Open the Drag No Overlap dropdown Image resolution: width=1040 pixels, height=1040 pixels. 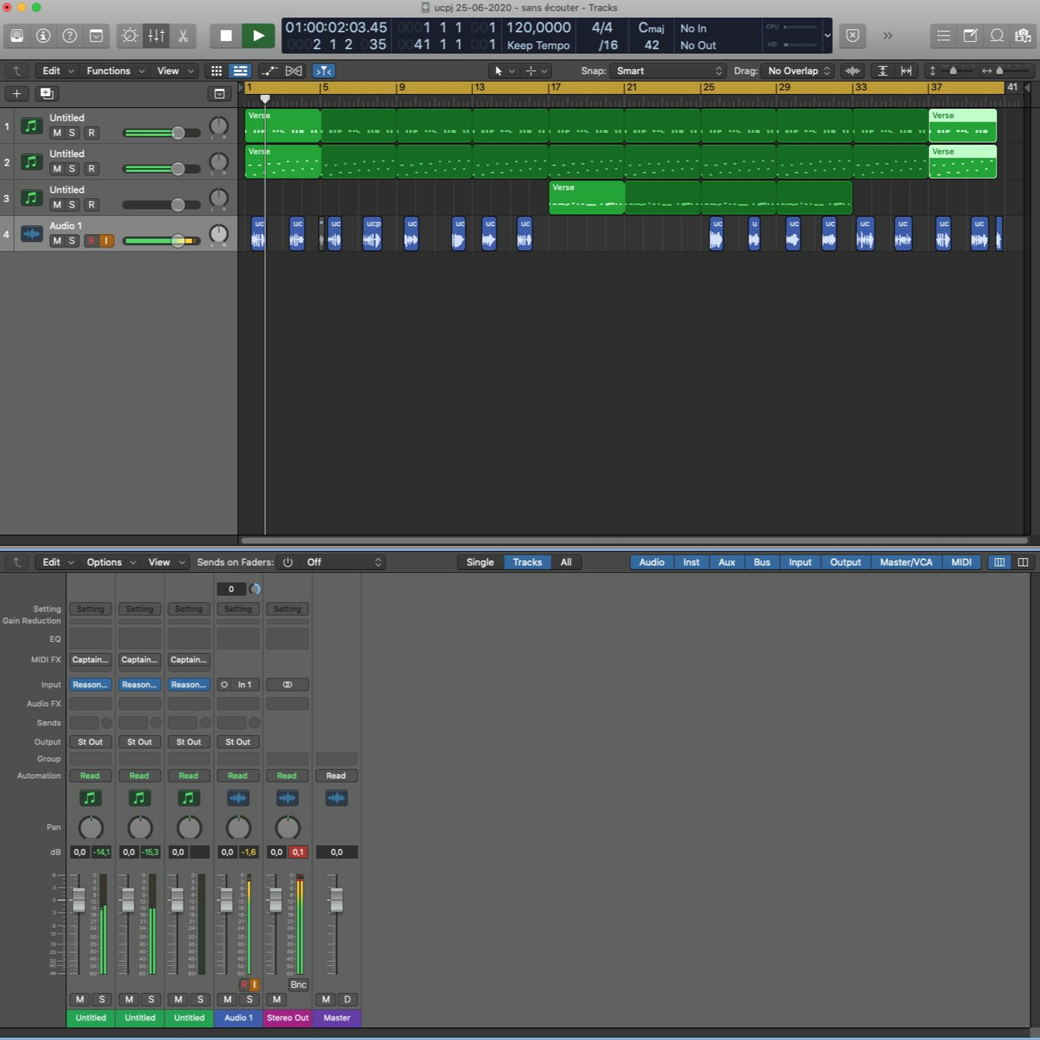[798, 71]
